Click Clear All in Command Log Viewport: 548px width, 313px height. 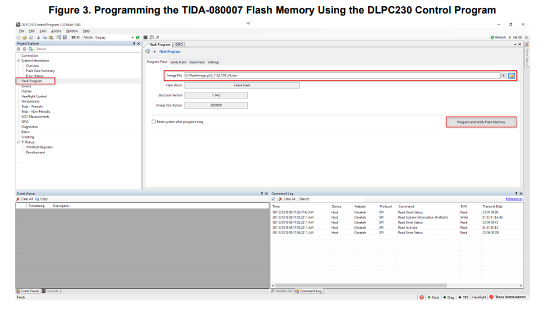[x=287, y=199]
